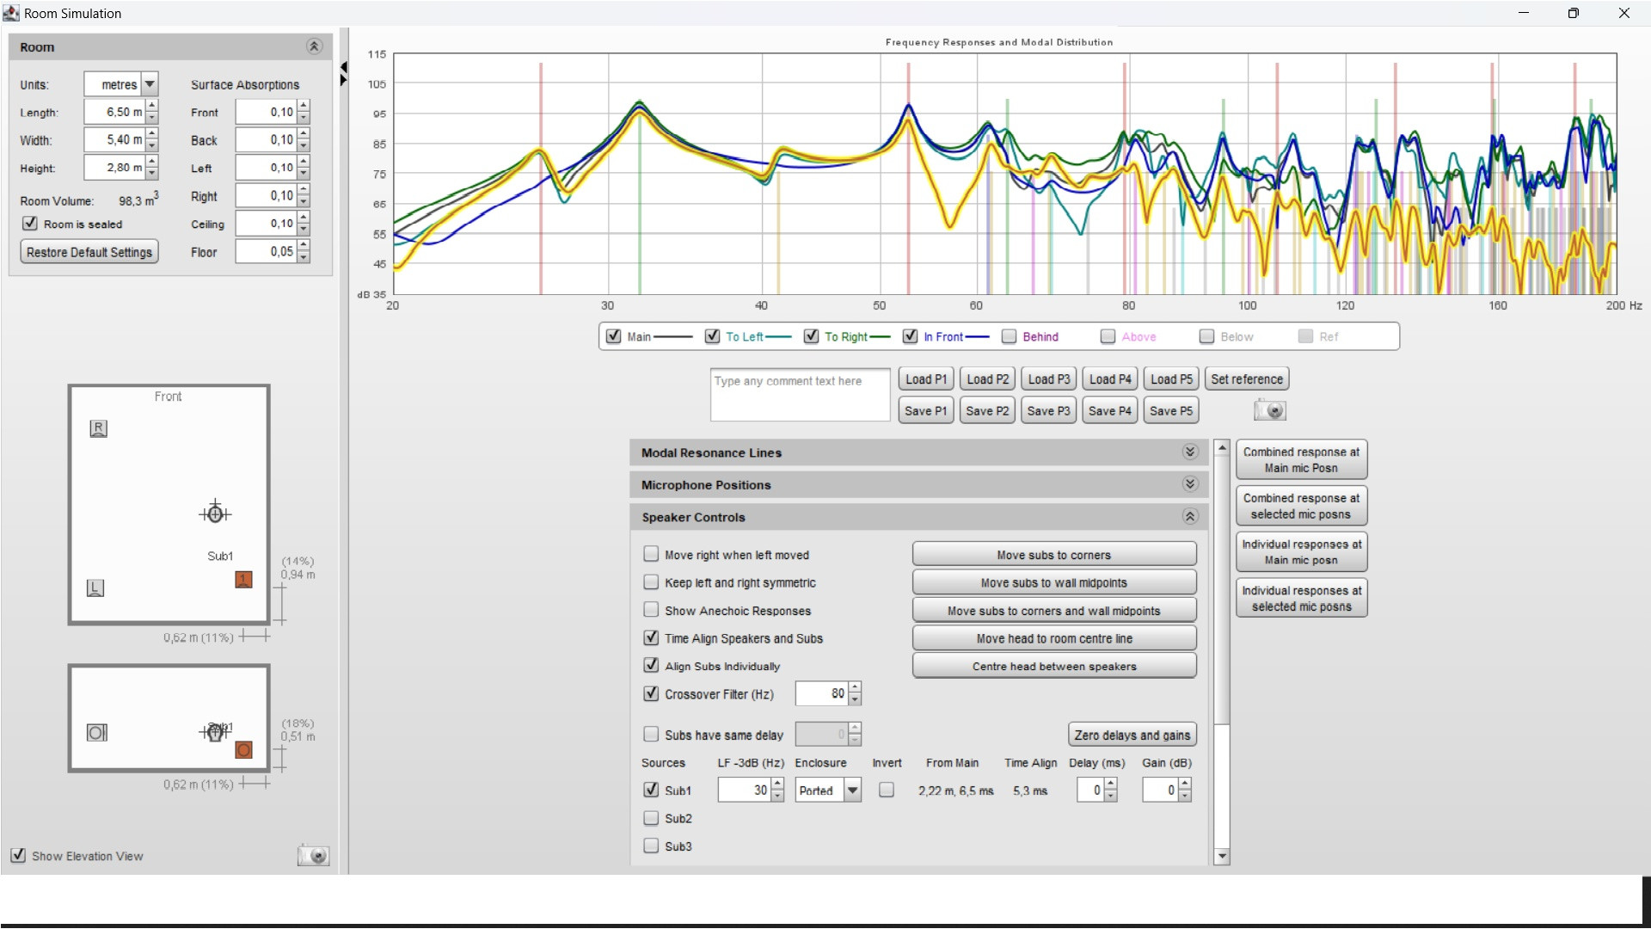Expand the Microphone Positions section
The height and width of the screenshot is (929, 1651).
1189,484
